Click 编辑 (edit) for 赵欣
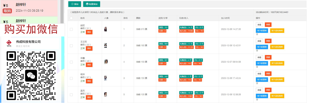309x103 pixels. (x=259, y=25)
